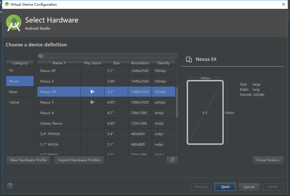The width and height of the screenshot is (290, 196).
Task: Open the help question mark icon
Action: click(10, 185)
